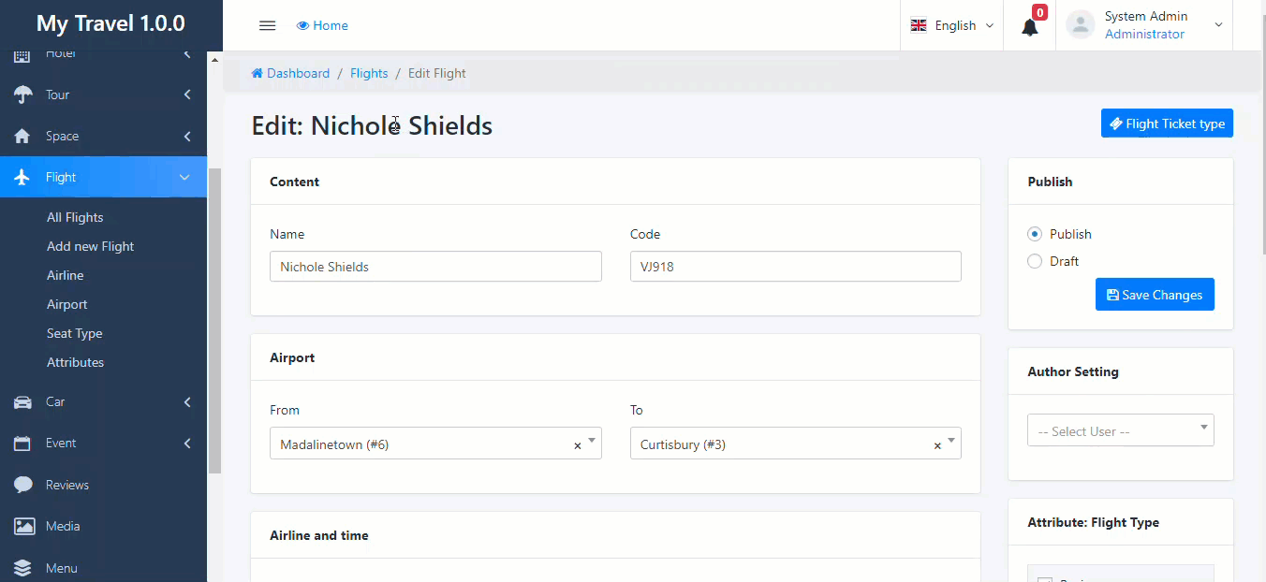The image size is (1266, 582).
Task: Click the flight Code input field
Action: (x=795, y=267)
